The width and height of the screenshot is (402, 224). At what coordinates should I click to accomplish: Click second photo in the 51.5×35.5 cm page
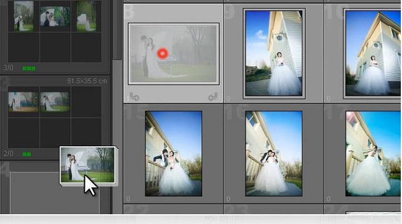pos(55,102)
